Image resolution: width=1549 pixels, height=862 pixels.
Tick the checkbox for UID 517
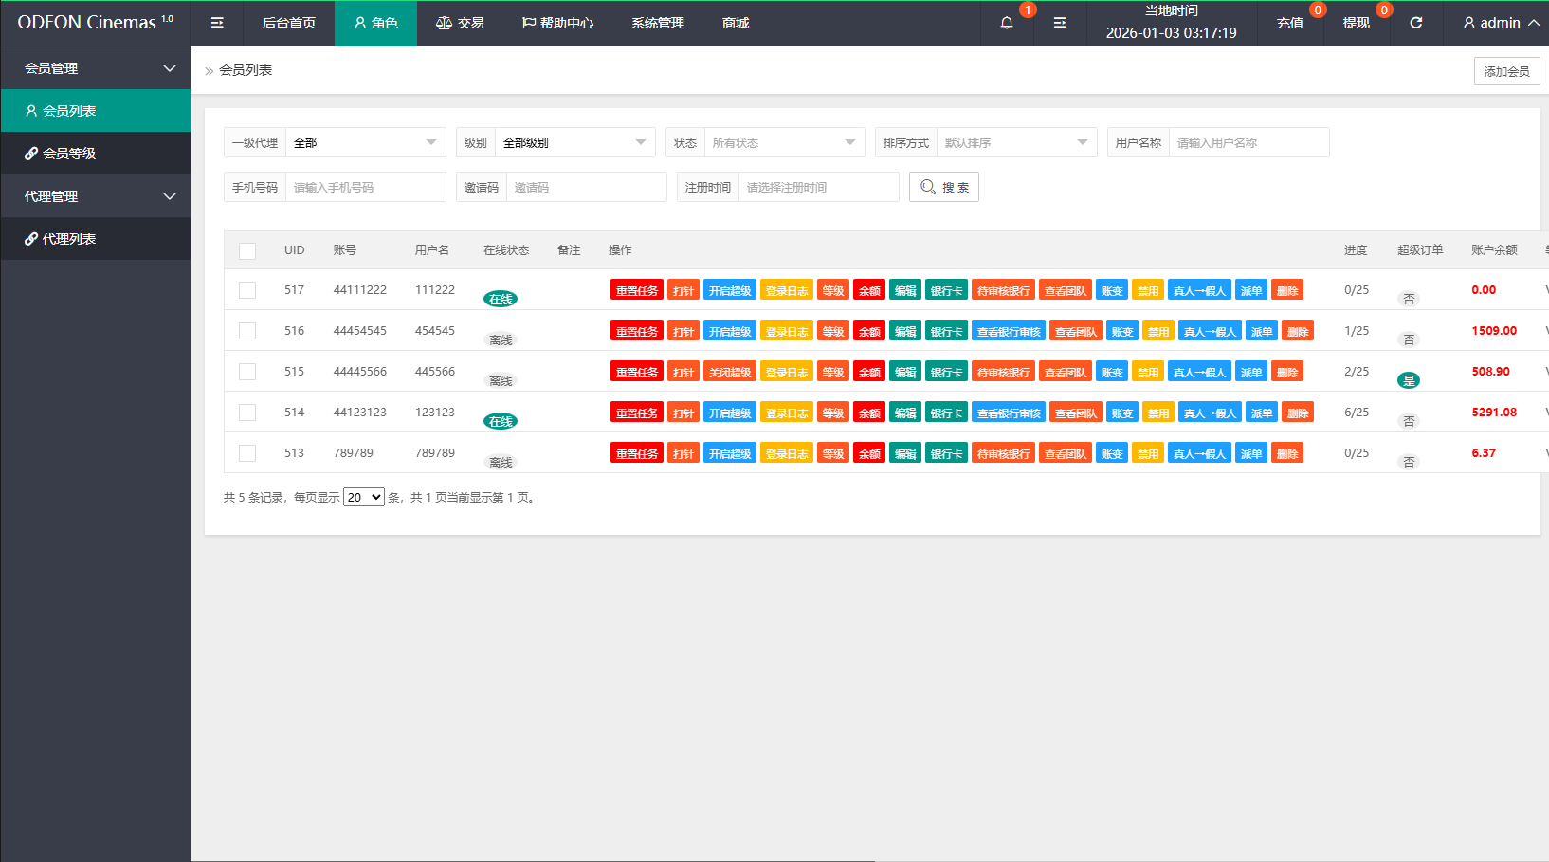point(247,290)
